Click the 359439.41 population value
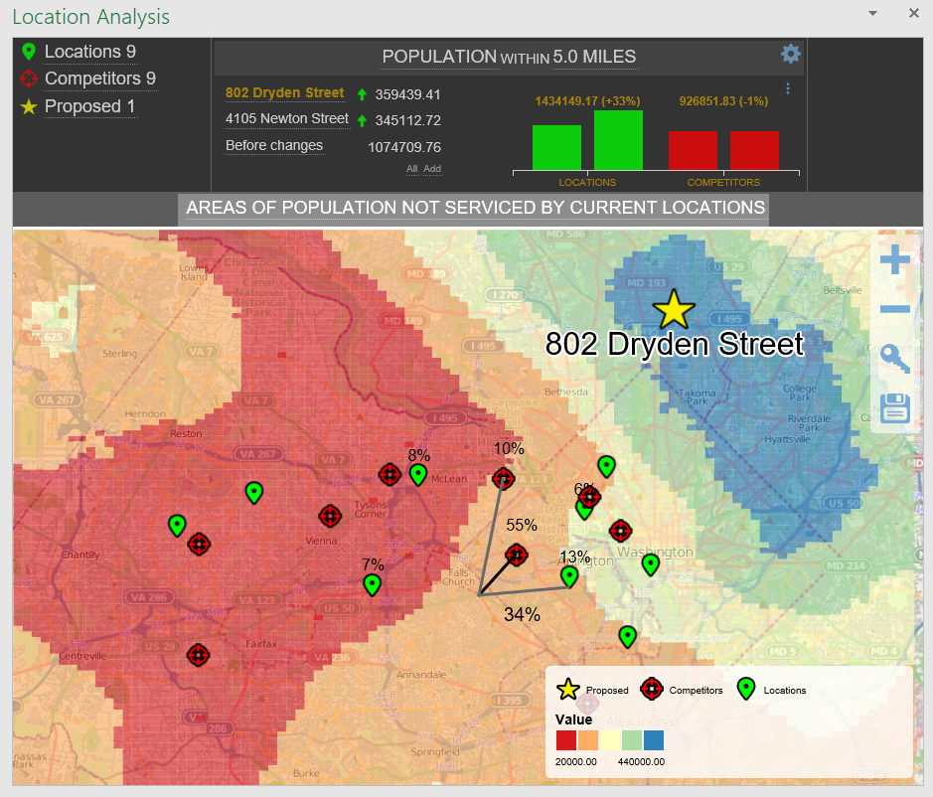The image size is (933, 797). tap(407, 94)
